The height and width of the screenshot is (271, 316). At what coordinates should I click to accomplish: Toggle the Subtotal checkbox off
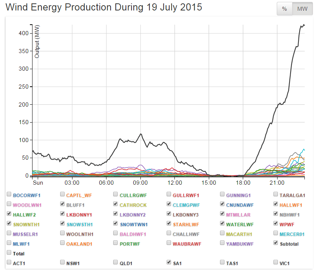276,243
